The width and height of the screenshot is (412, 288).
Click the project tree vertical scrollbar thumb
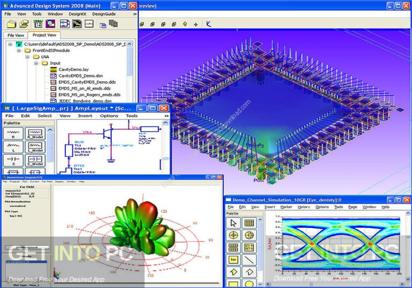pos(129,62)
